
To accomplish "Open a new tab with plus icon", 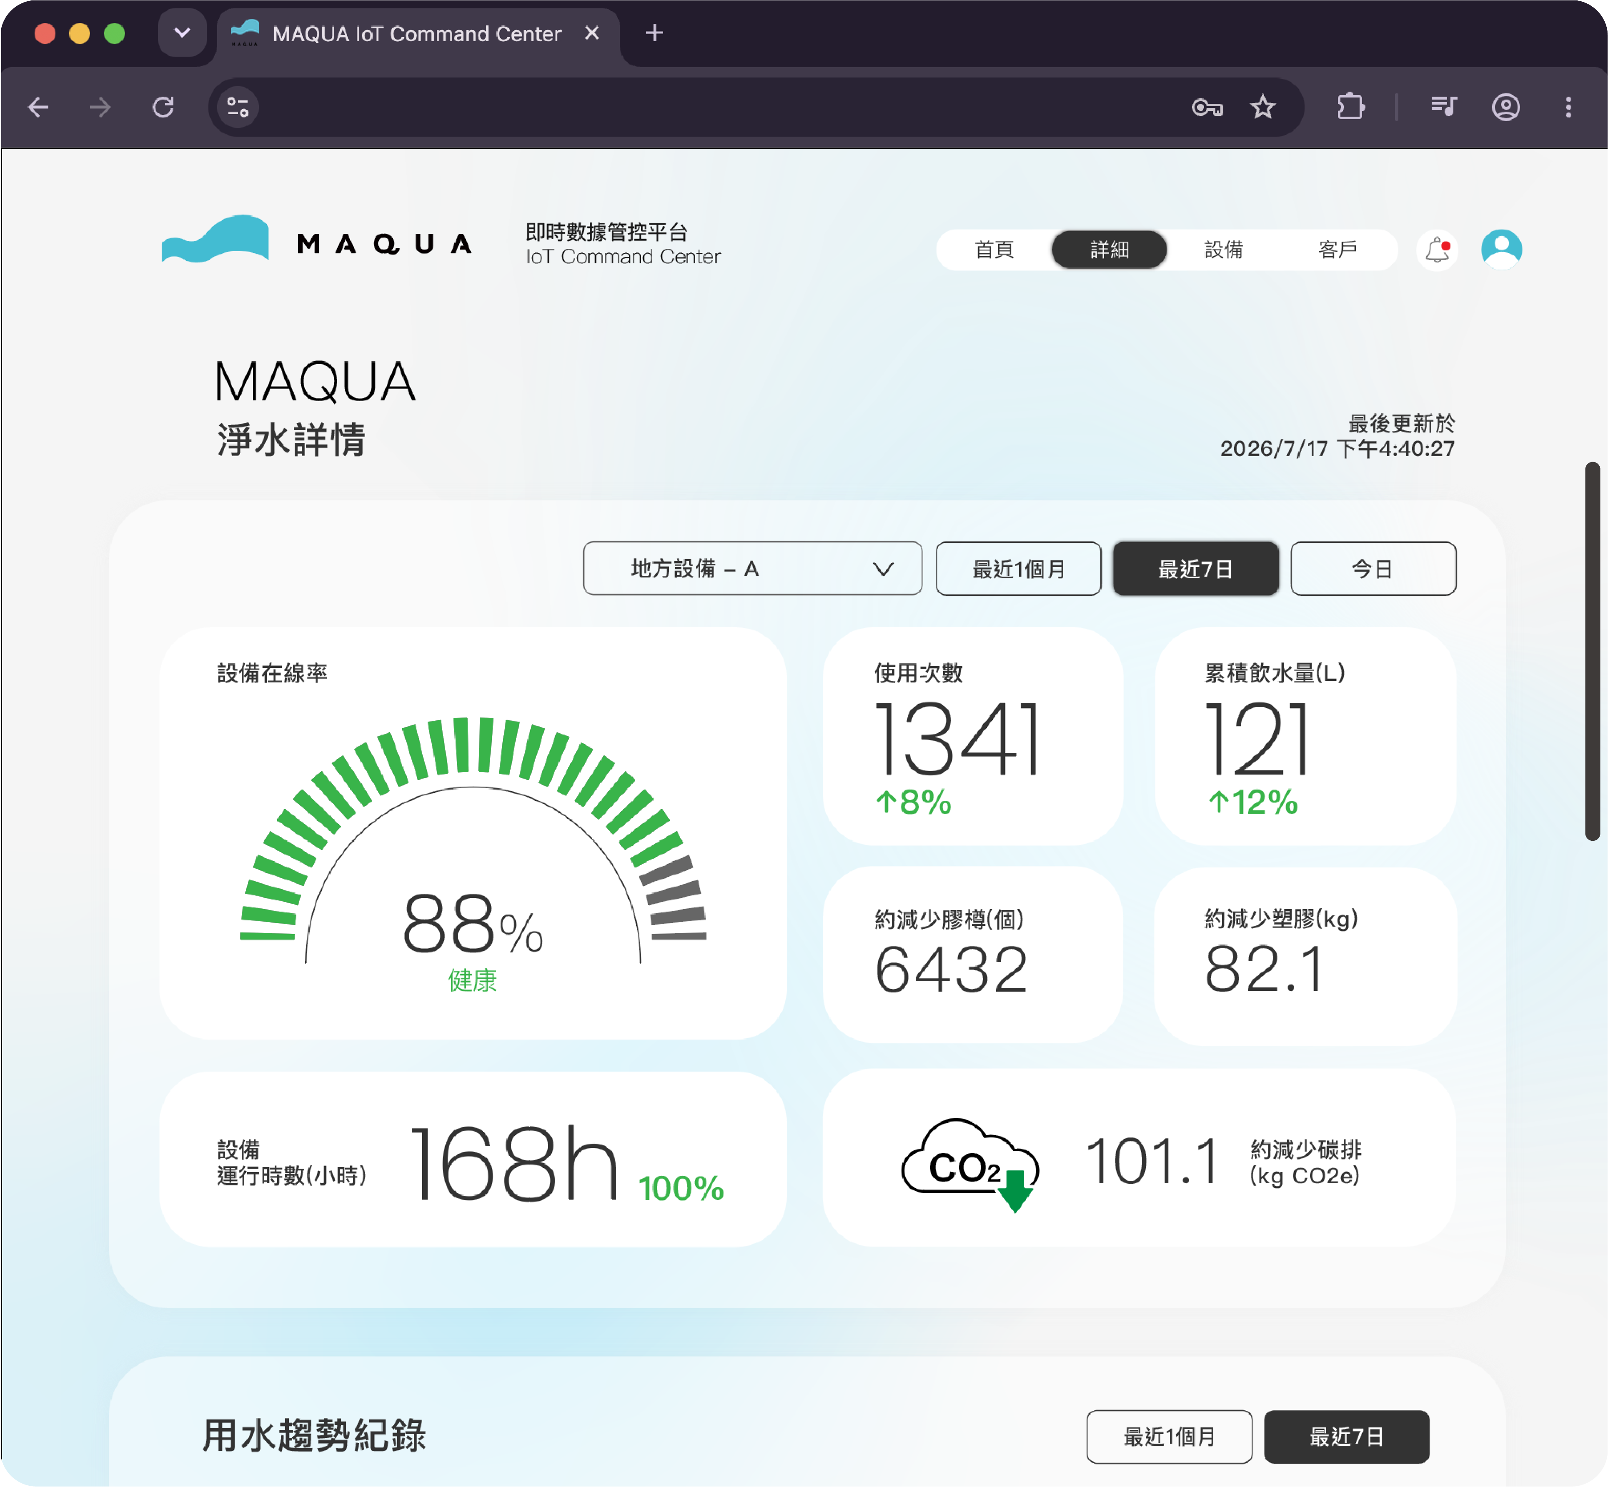I will (x=654, y=33).
